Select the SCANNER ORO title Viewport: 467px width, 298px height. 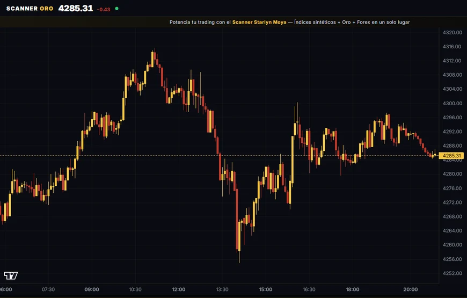click(30, 9)
